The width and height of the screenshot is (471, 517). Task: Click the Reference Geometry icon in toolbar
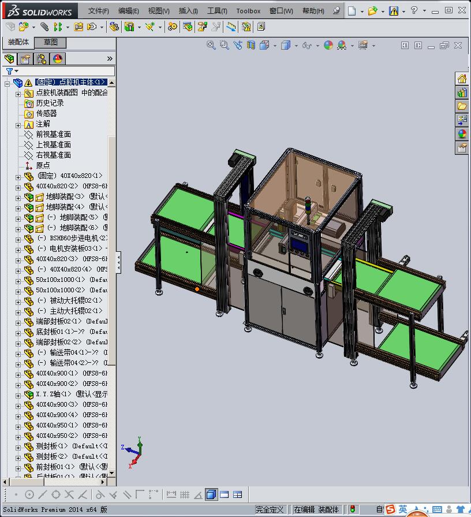150,27
